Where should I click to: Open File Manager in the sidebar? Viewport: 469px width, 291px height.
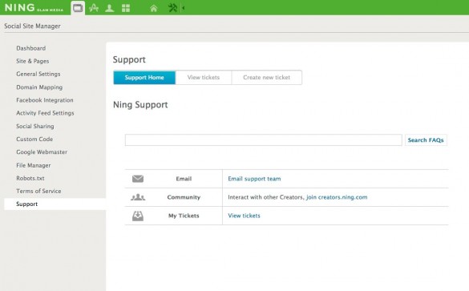tap(34, 165)
